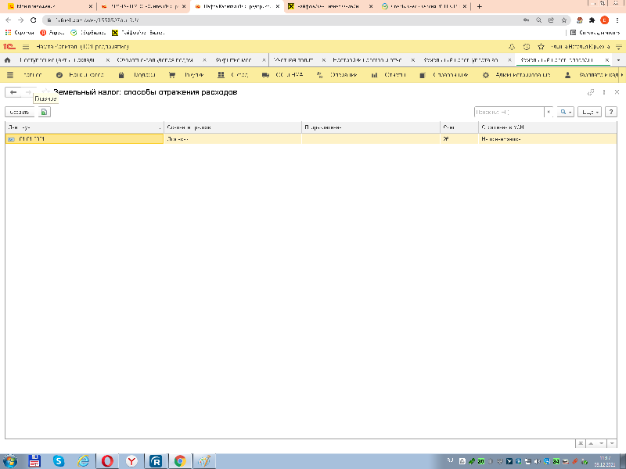Open the ОС и НМА section
The width and height of the screenshot is (626, 469).
[282, 74]
